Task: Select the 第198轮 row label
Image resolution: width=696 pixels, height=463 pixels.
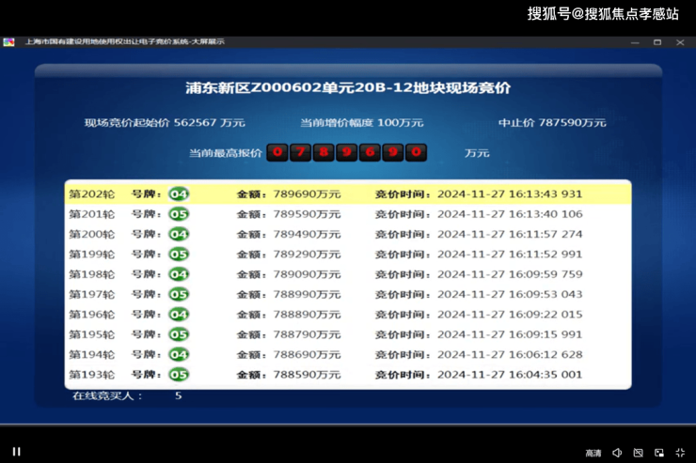Action: tap(91, 274)
